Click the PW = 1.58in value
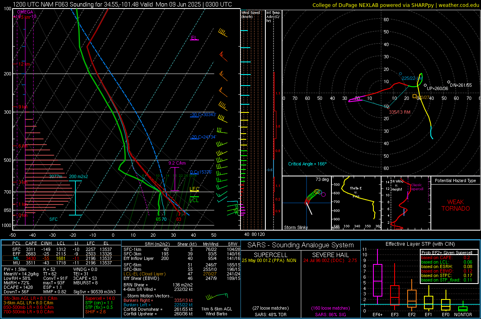The height and width of the screenshot is (319, 481). click(x=15, y=269)
